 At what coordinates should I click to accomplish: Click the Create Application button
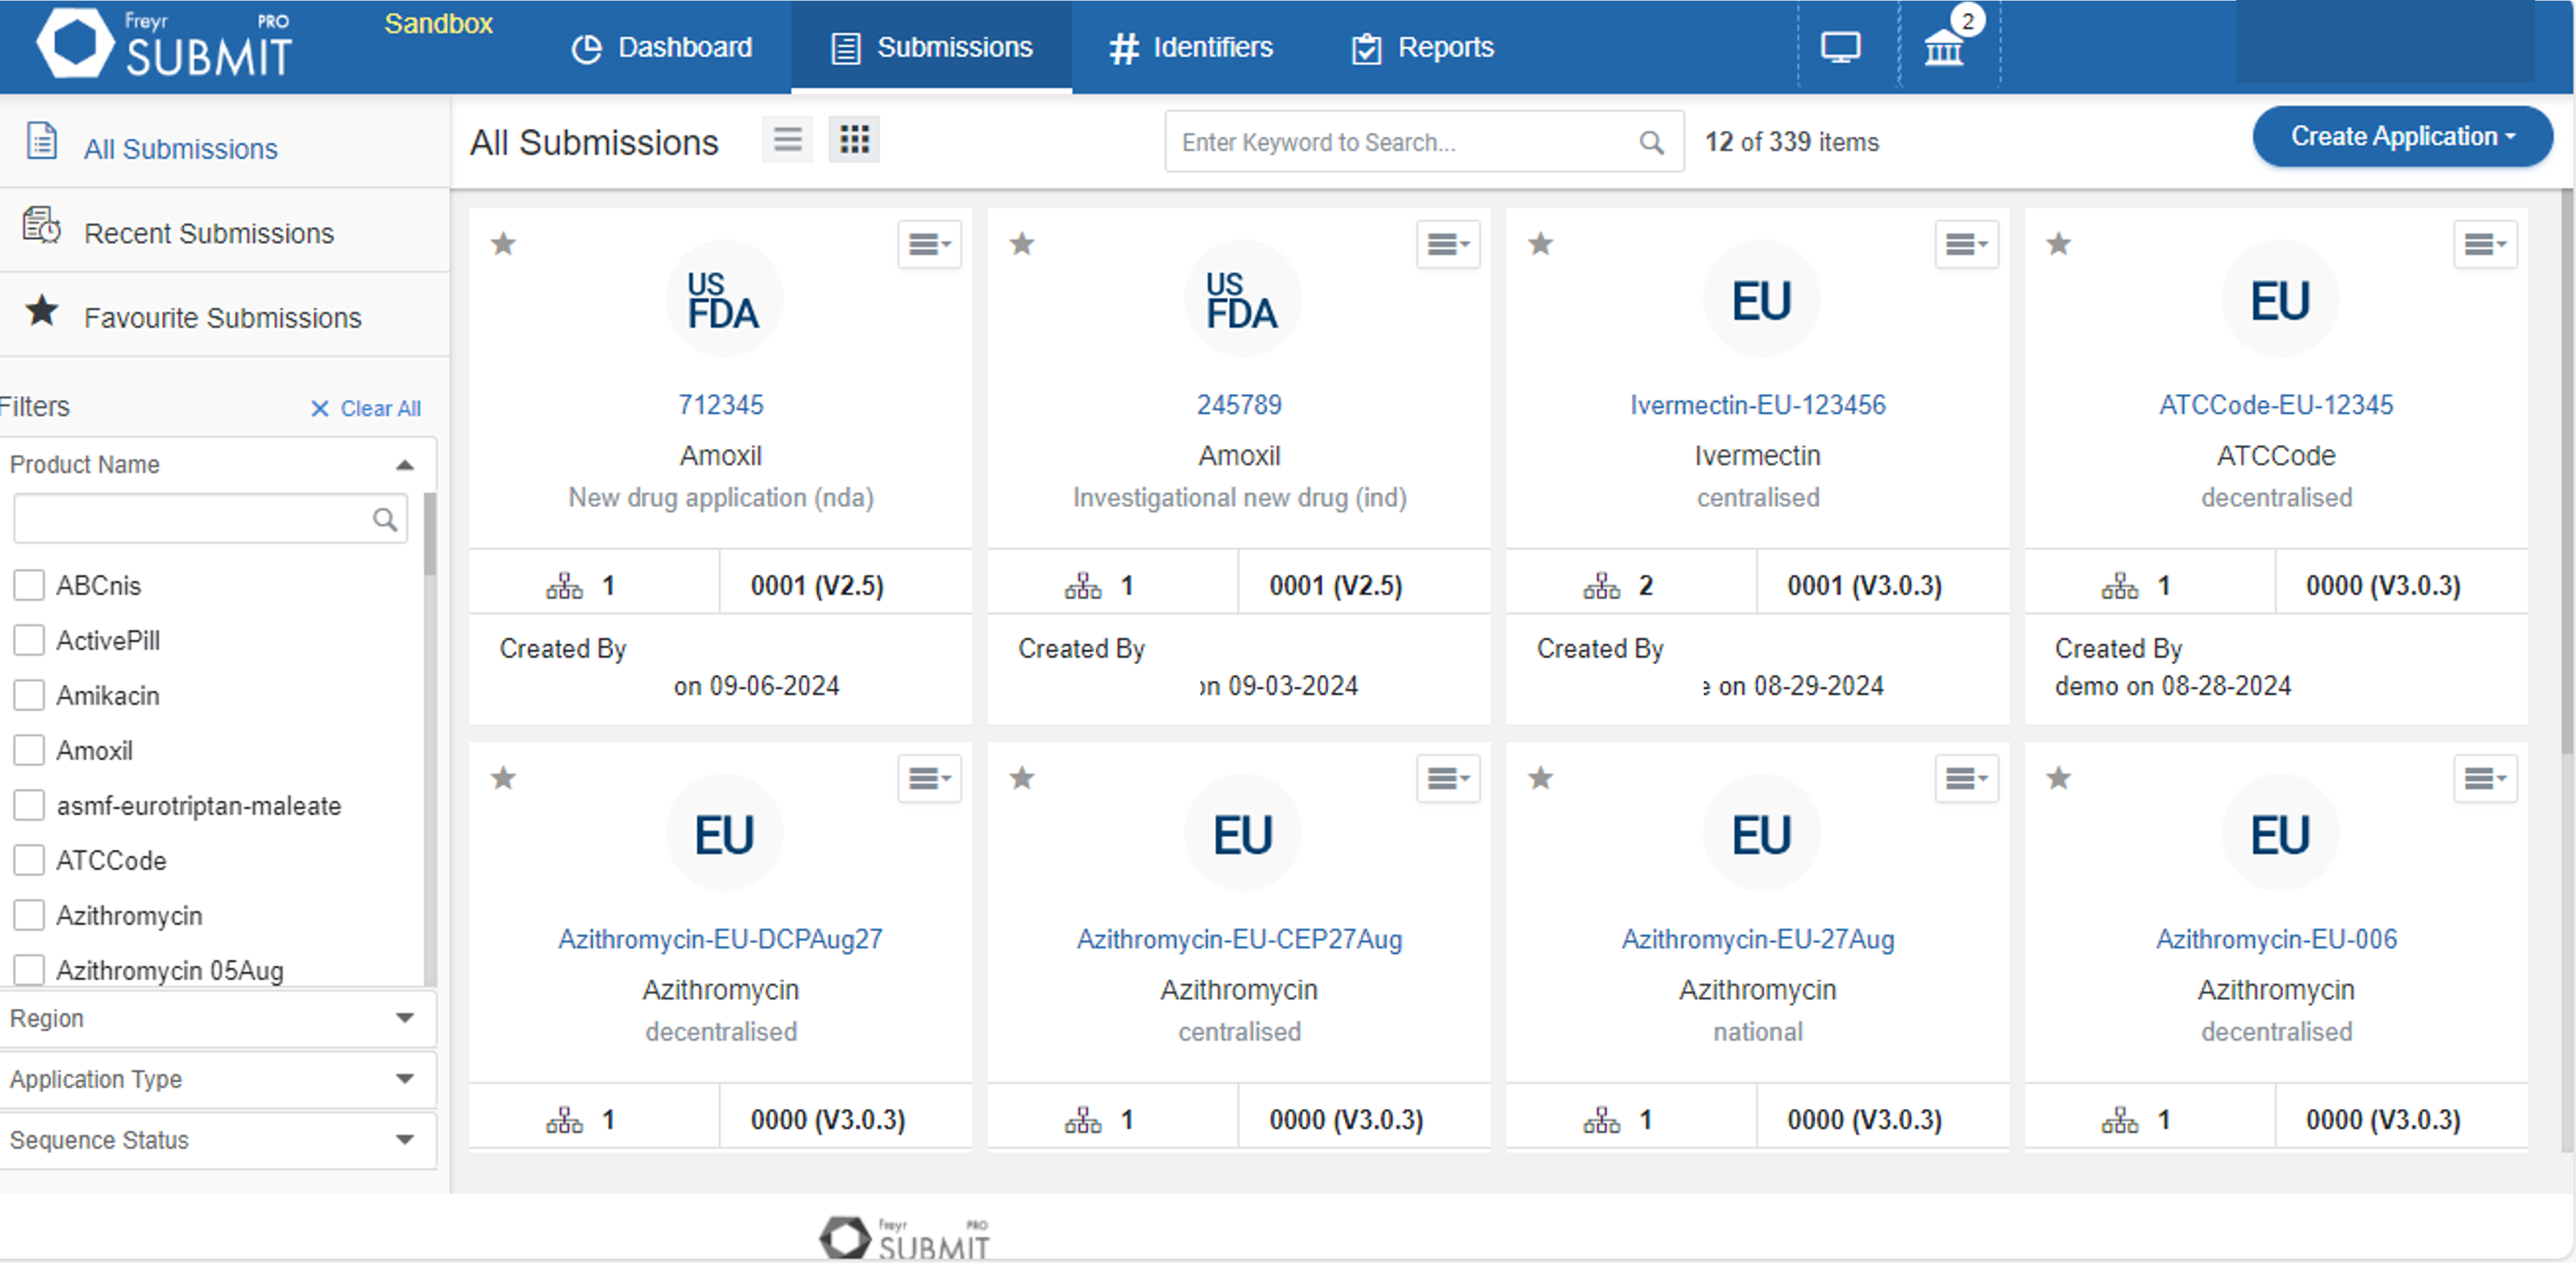coord(2401,136)
